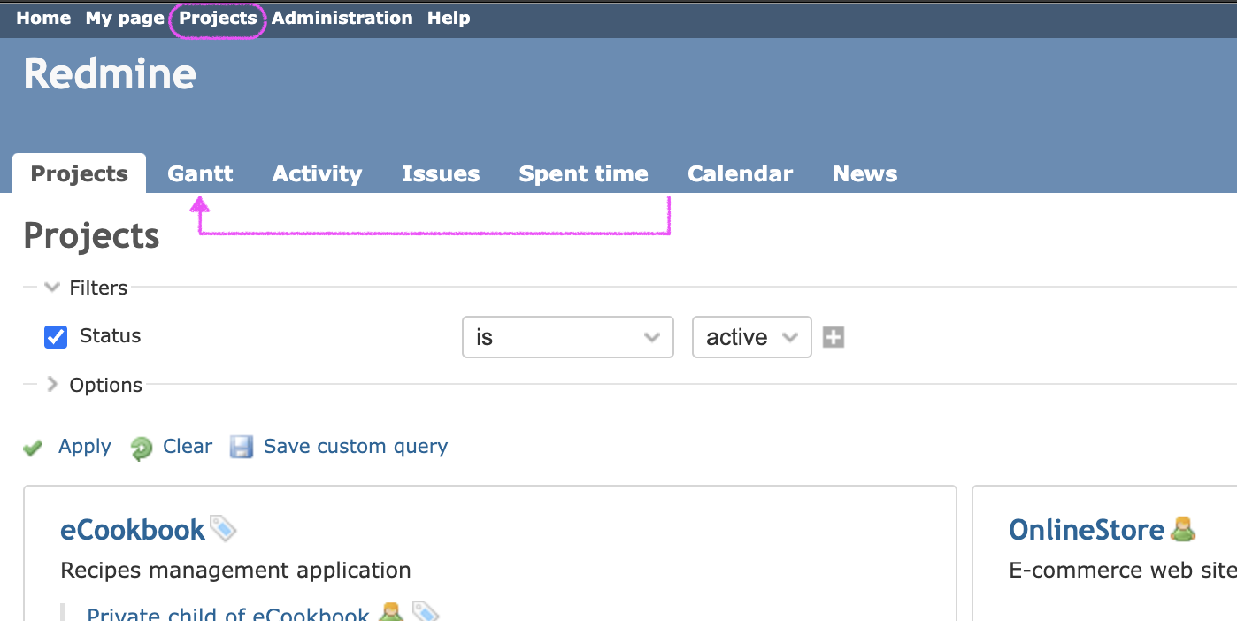Click 'Recipes management application' description
1237x621 pixels.
click(235, 571)
